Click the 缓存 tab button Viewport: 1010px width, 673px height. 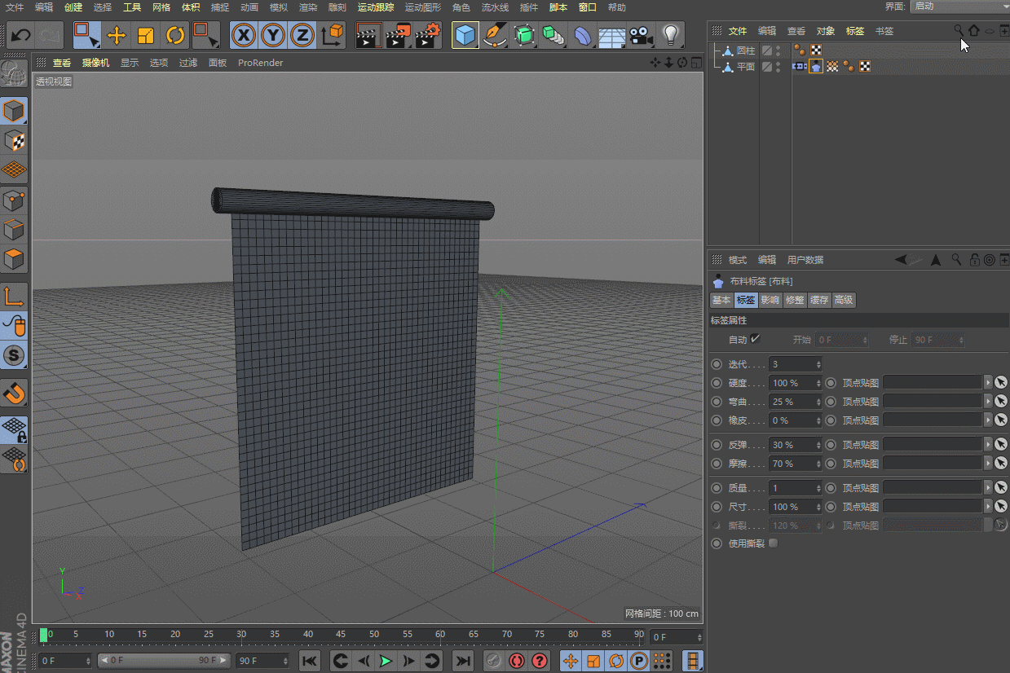(x=819, y=301)
